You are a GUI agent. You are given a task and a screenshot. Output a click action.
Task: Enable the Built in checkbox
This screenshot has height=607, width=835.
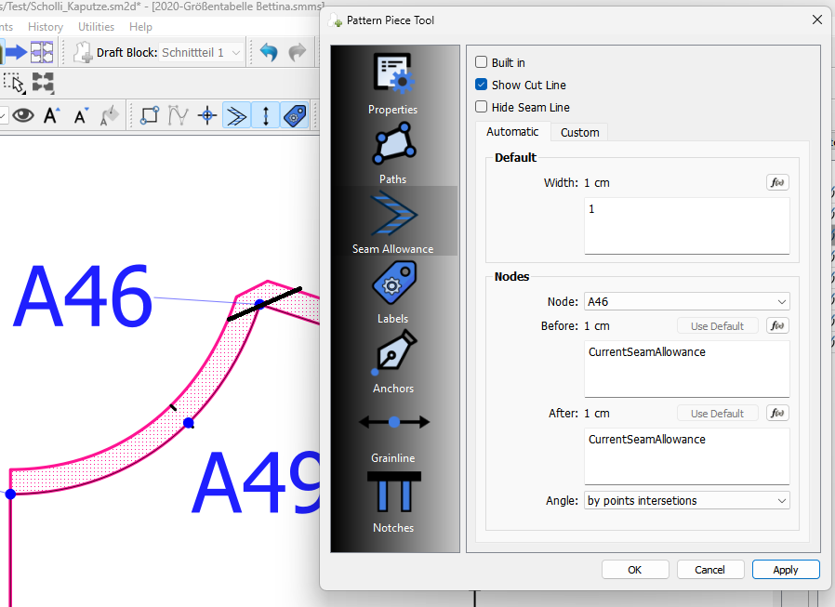click(482, 62)
